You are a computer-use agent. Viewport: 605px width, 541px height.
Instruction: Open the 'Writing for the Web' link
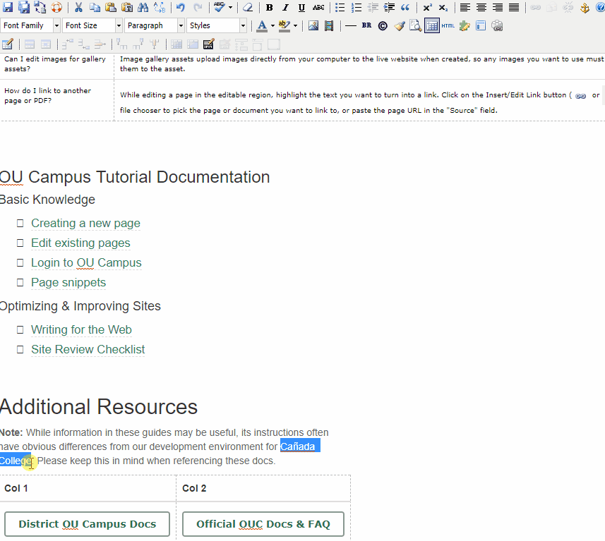click(81, 329)
